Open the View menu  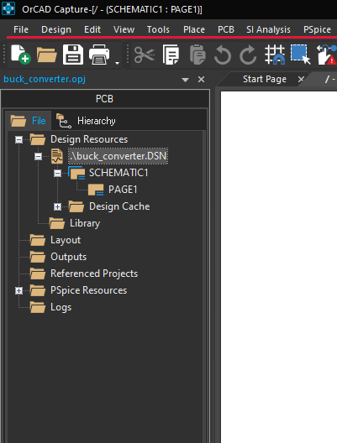(124, 29)
